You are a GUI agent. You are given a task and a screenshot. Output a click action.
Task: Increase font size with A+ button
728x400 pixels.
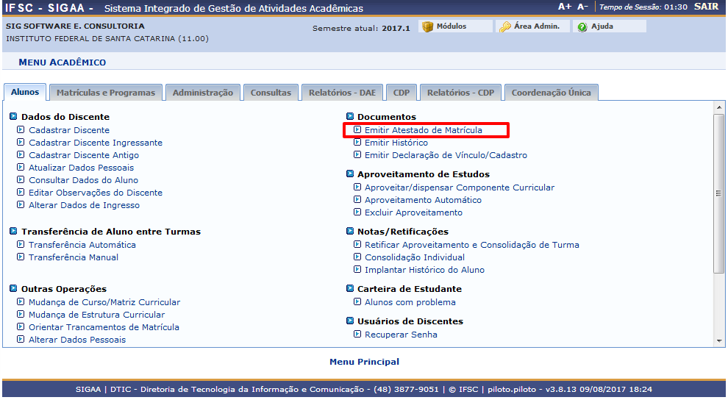[x=565, y=7]
